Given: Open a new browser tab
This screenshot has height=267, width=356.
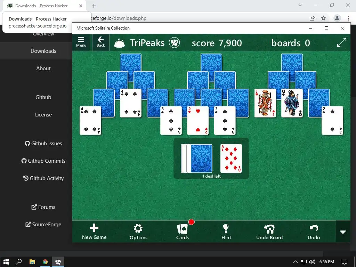Looking at the screenshot, I should click(94, 6).
